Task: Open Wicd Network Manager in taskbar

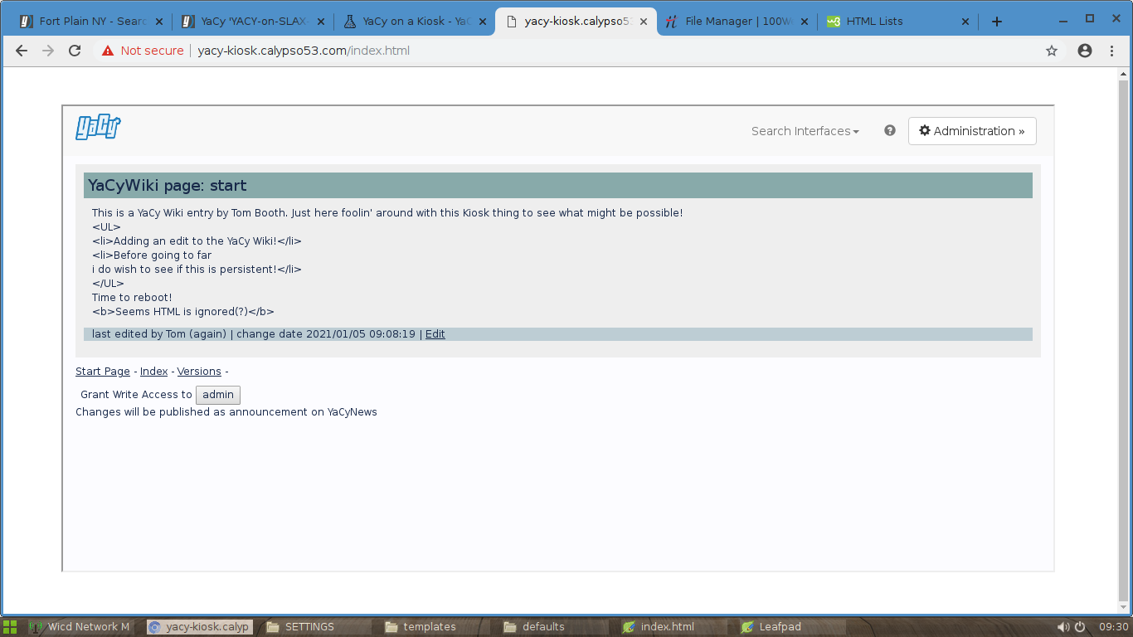Action: tap(80, 627)
